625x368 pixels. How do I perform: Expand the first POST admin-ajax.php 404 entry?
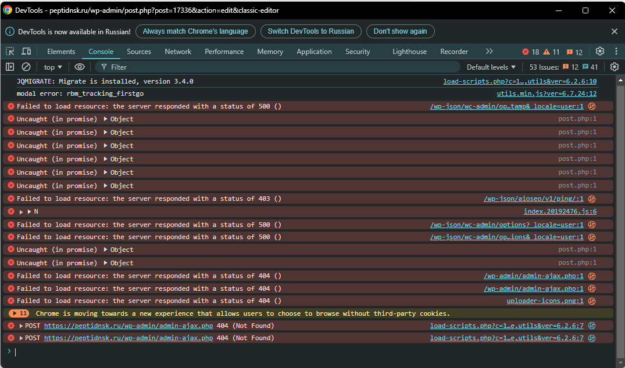click(21, 326)
